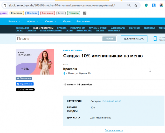
Task: Click the address bar URL
Action: [x=62, y=5]
